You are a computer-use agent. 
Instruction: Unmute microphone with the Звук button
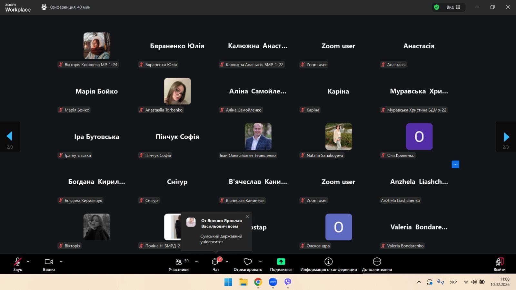click(x=17, y=262)
